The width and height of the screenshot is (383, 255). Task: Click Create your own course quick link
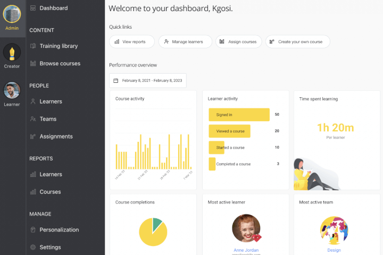[298, 42]
